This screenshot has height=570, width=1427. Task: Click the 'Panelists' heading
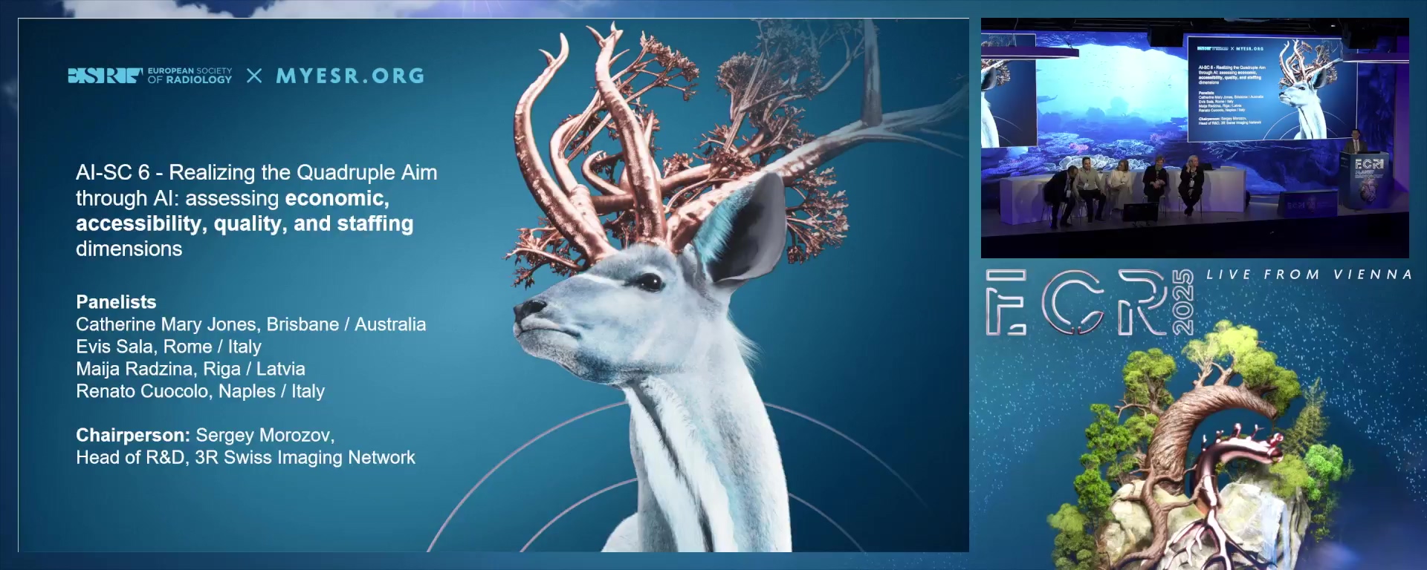click(116, 302)
